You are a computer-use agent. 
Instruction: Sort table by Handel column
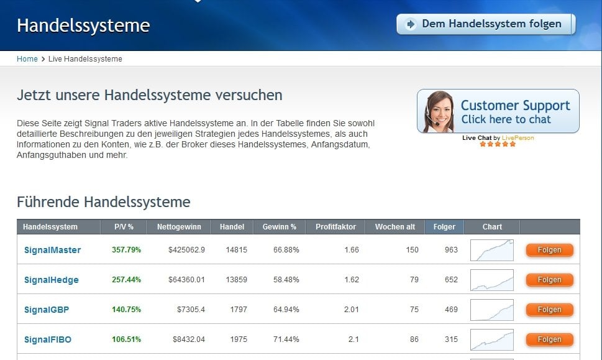click(x=232, y=227)
